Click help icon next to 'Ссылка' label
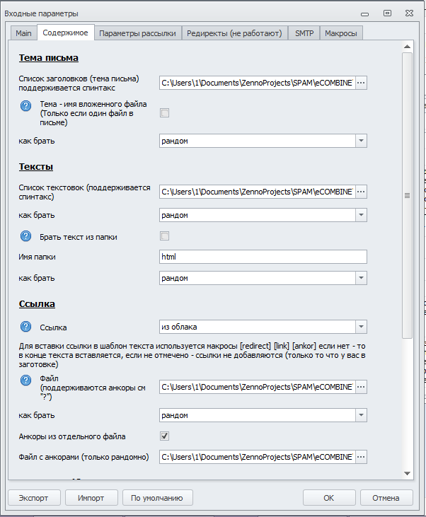The height and width of the screenshot is (517, 426). (26, 327)
